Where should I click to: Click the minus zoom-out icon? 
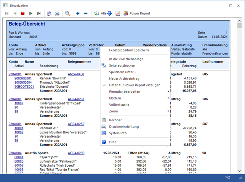pos(85,13)
